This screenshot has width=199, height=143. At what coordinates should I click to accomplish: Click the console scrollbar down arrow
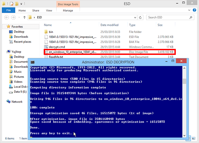184,135
